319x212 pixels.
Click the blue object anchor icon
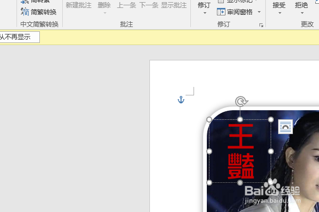click(181, 100)
